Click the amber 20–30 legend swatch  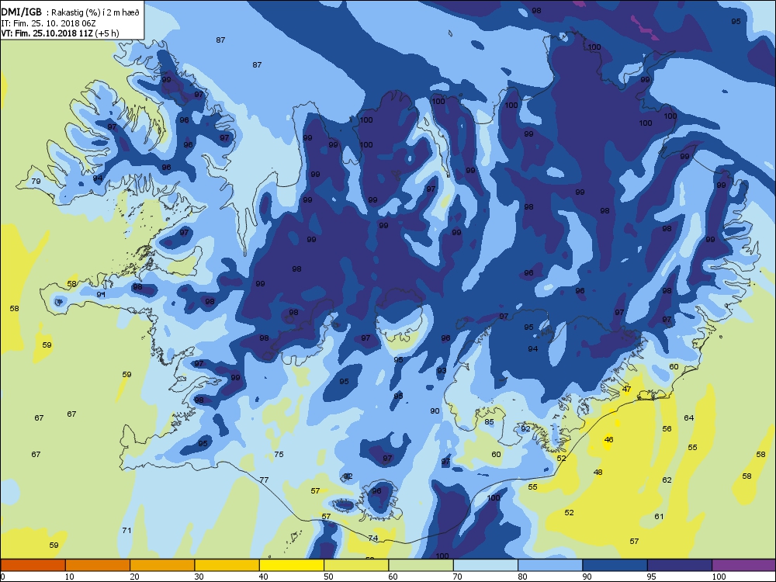pyautogui.click(x=162, y=565)
